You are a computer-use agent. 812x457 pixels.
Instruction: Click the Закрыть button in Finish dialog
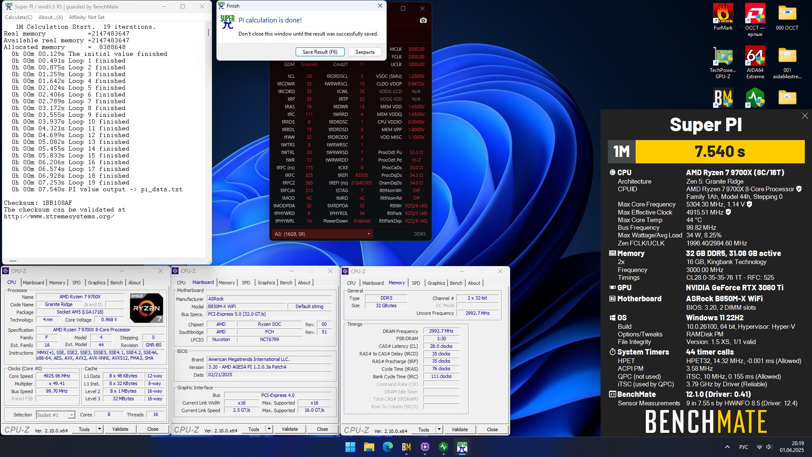[x=365, y=52]
